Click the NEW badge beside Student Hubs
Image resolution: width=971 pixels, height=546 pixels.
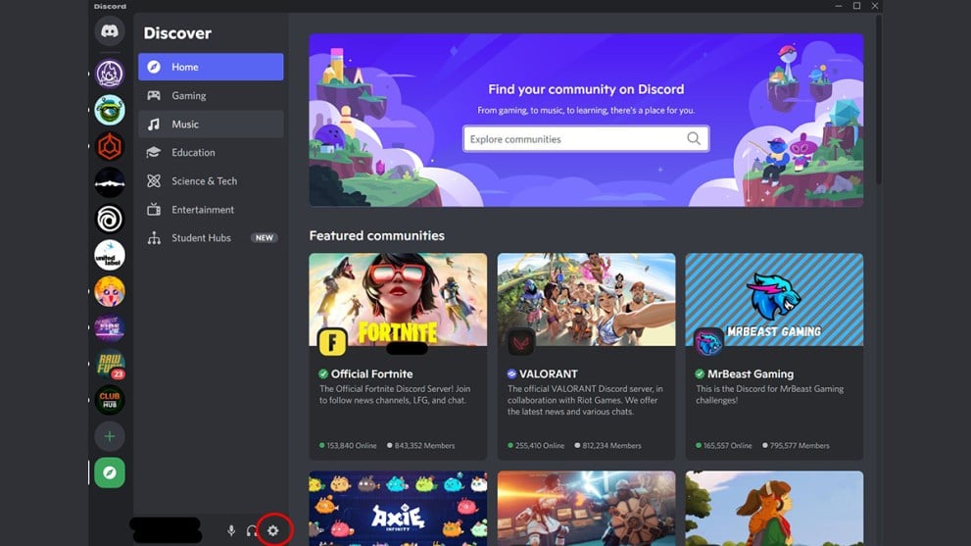coord(265,238)
